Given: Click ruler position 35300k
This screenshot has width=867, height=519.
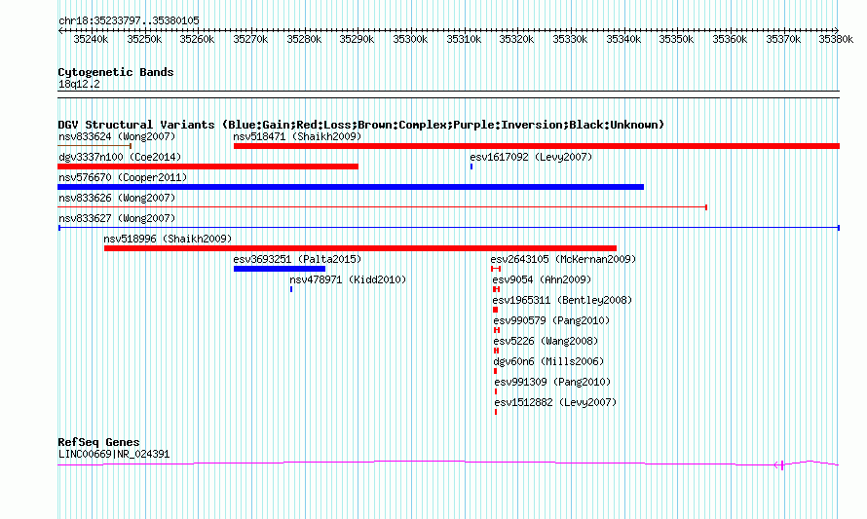Looking at the screenshot, I should (410, 39).
